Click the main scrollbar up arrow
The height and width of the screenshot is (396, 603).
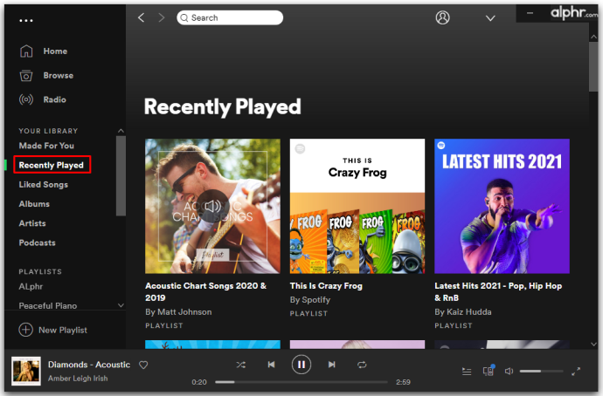(x=593, y=37)
